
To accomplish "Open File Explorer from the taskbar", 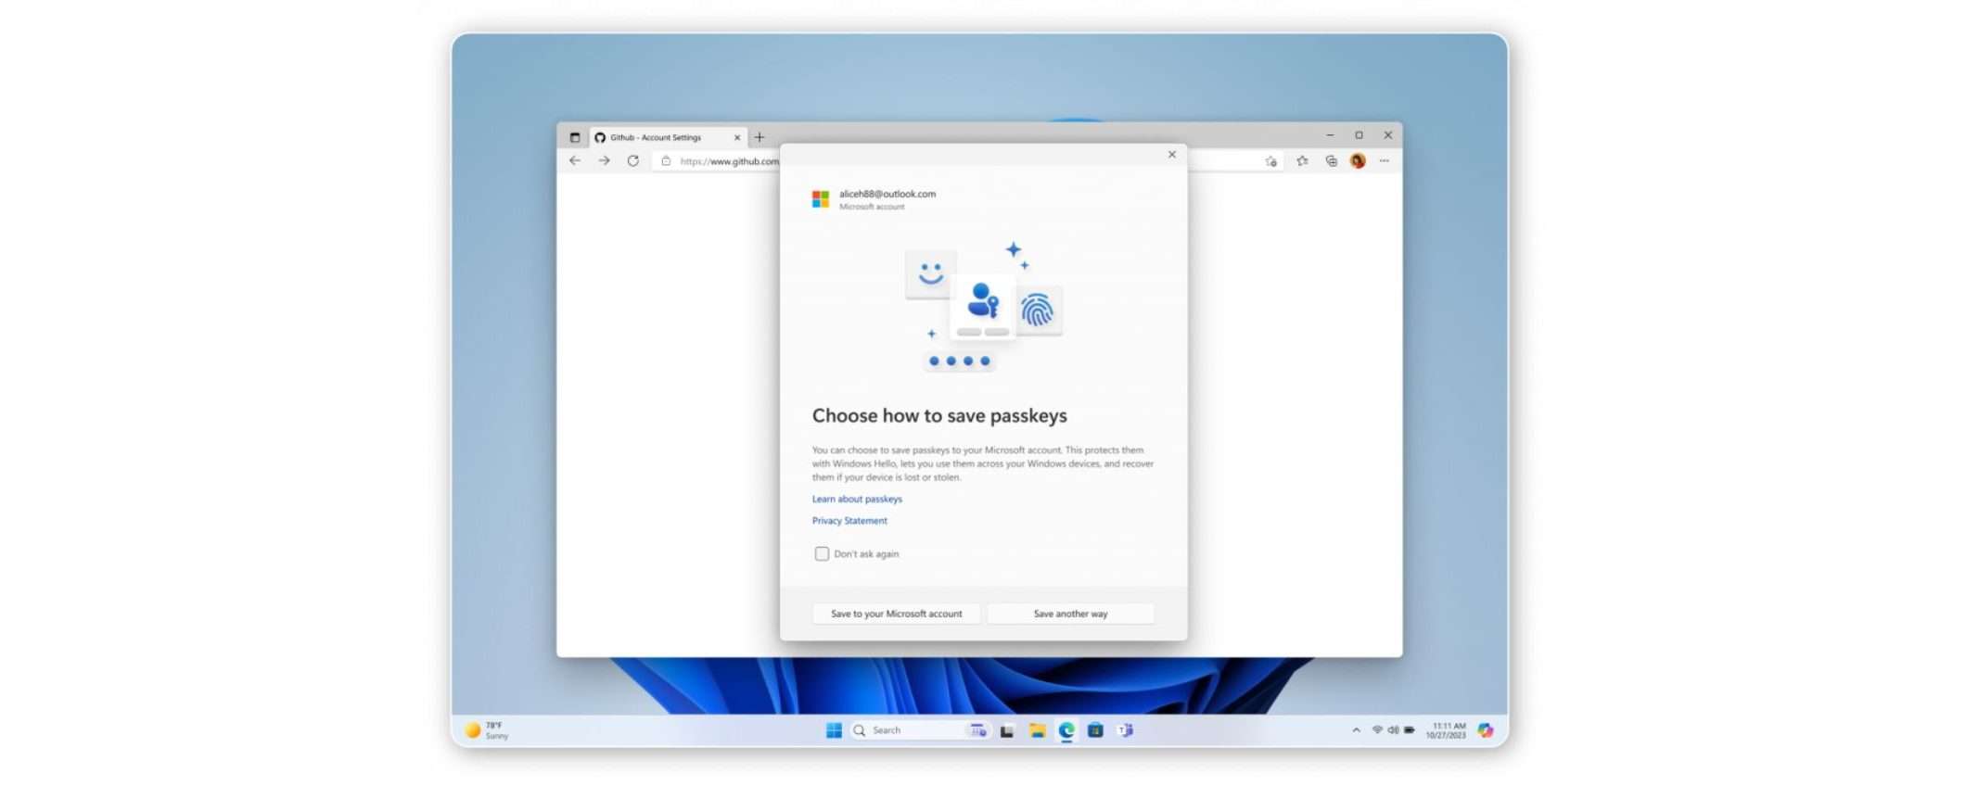I will (x=1037, y=730).
